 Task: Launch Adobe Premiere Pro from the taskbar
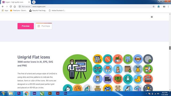(x=19, y=93)
